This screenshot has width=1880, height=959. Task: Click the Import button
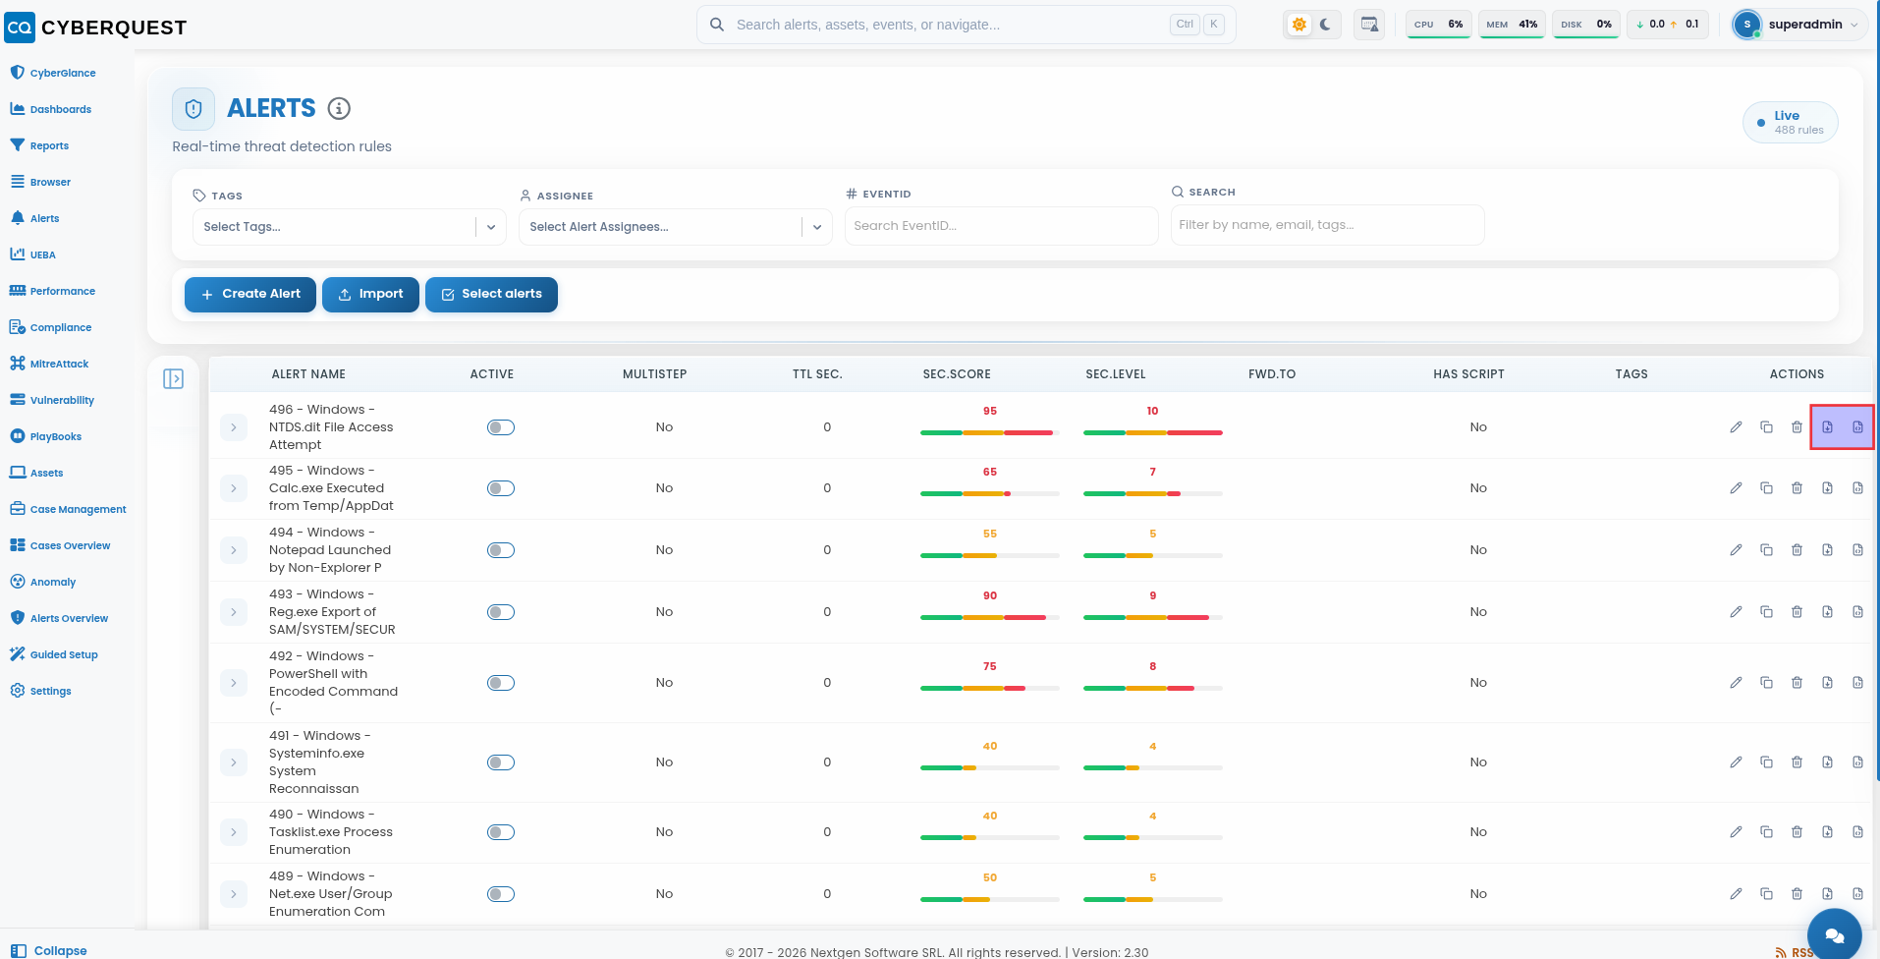(x=370, y=295)
